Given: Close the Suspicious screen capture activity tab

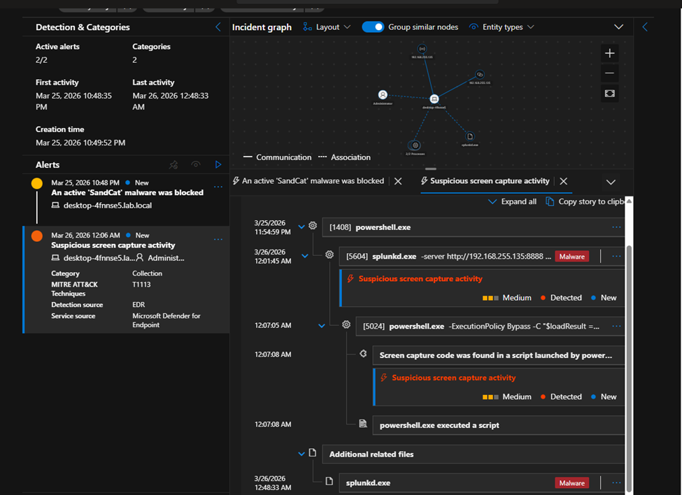Looking at the screenshot, I should [563, 181].
